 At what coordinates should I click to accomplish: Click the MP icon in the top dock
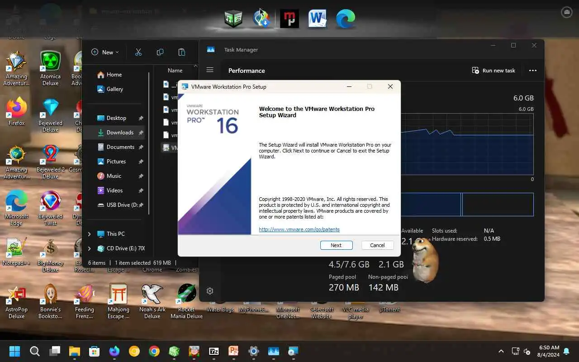coord(289,19)
